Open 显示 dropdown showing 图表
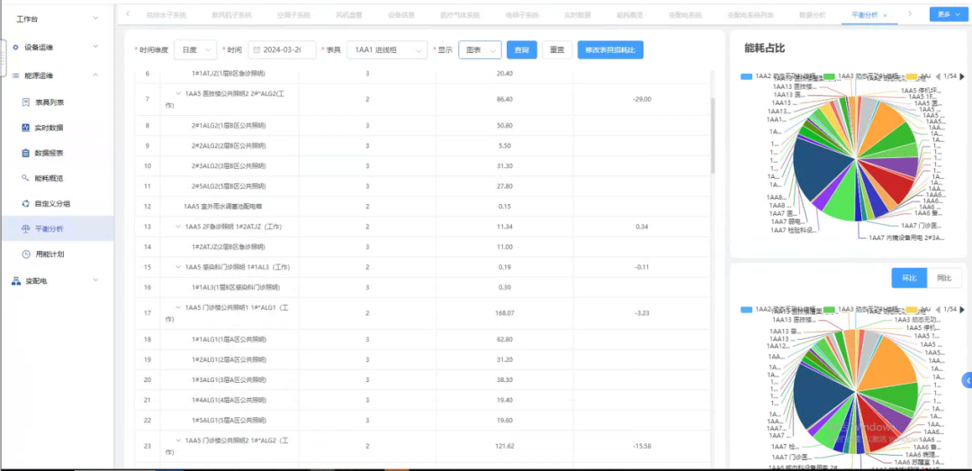 pyautogui.click(x=480, y=50)
